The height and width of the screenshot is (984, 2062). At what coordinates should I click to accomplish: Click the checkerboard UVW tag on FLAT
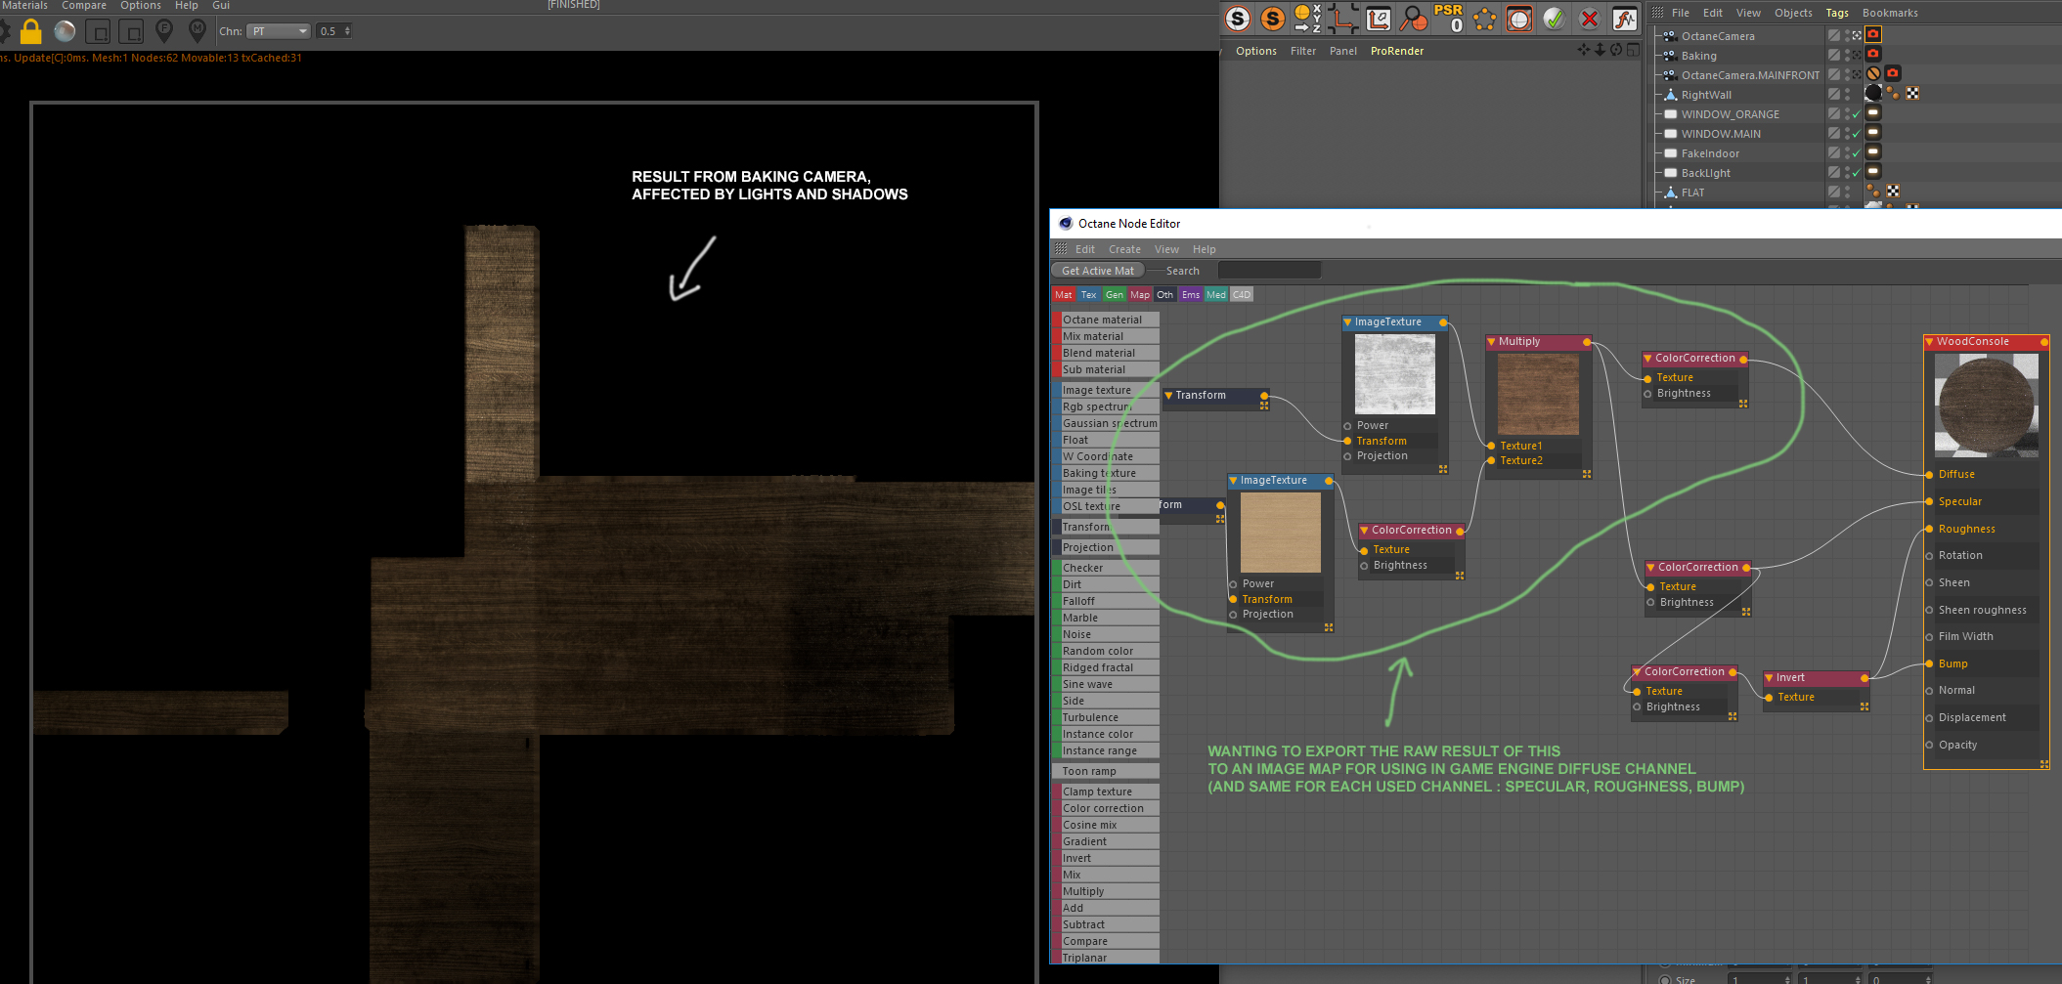point(1893,192)
